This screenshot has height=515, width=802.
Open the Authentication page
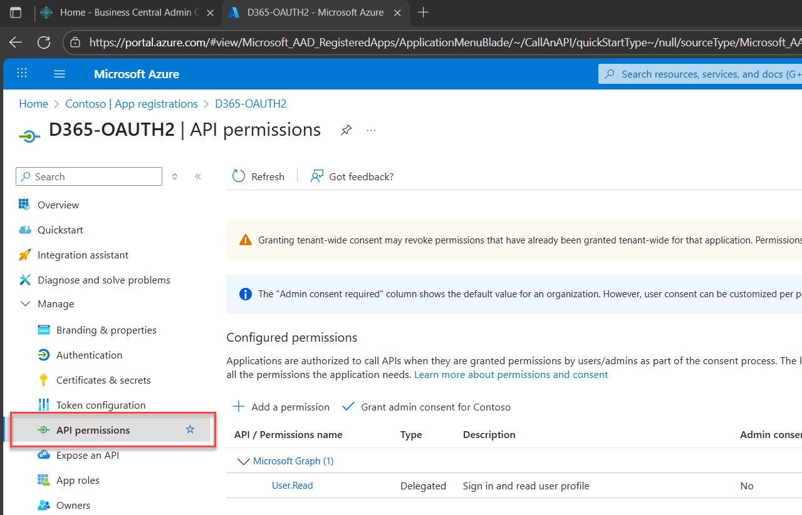[x=90, y=355]
